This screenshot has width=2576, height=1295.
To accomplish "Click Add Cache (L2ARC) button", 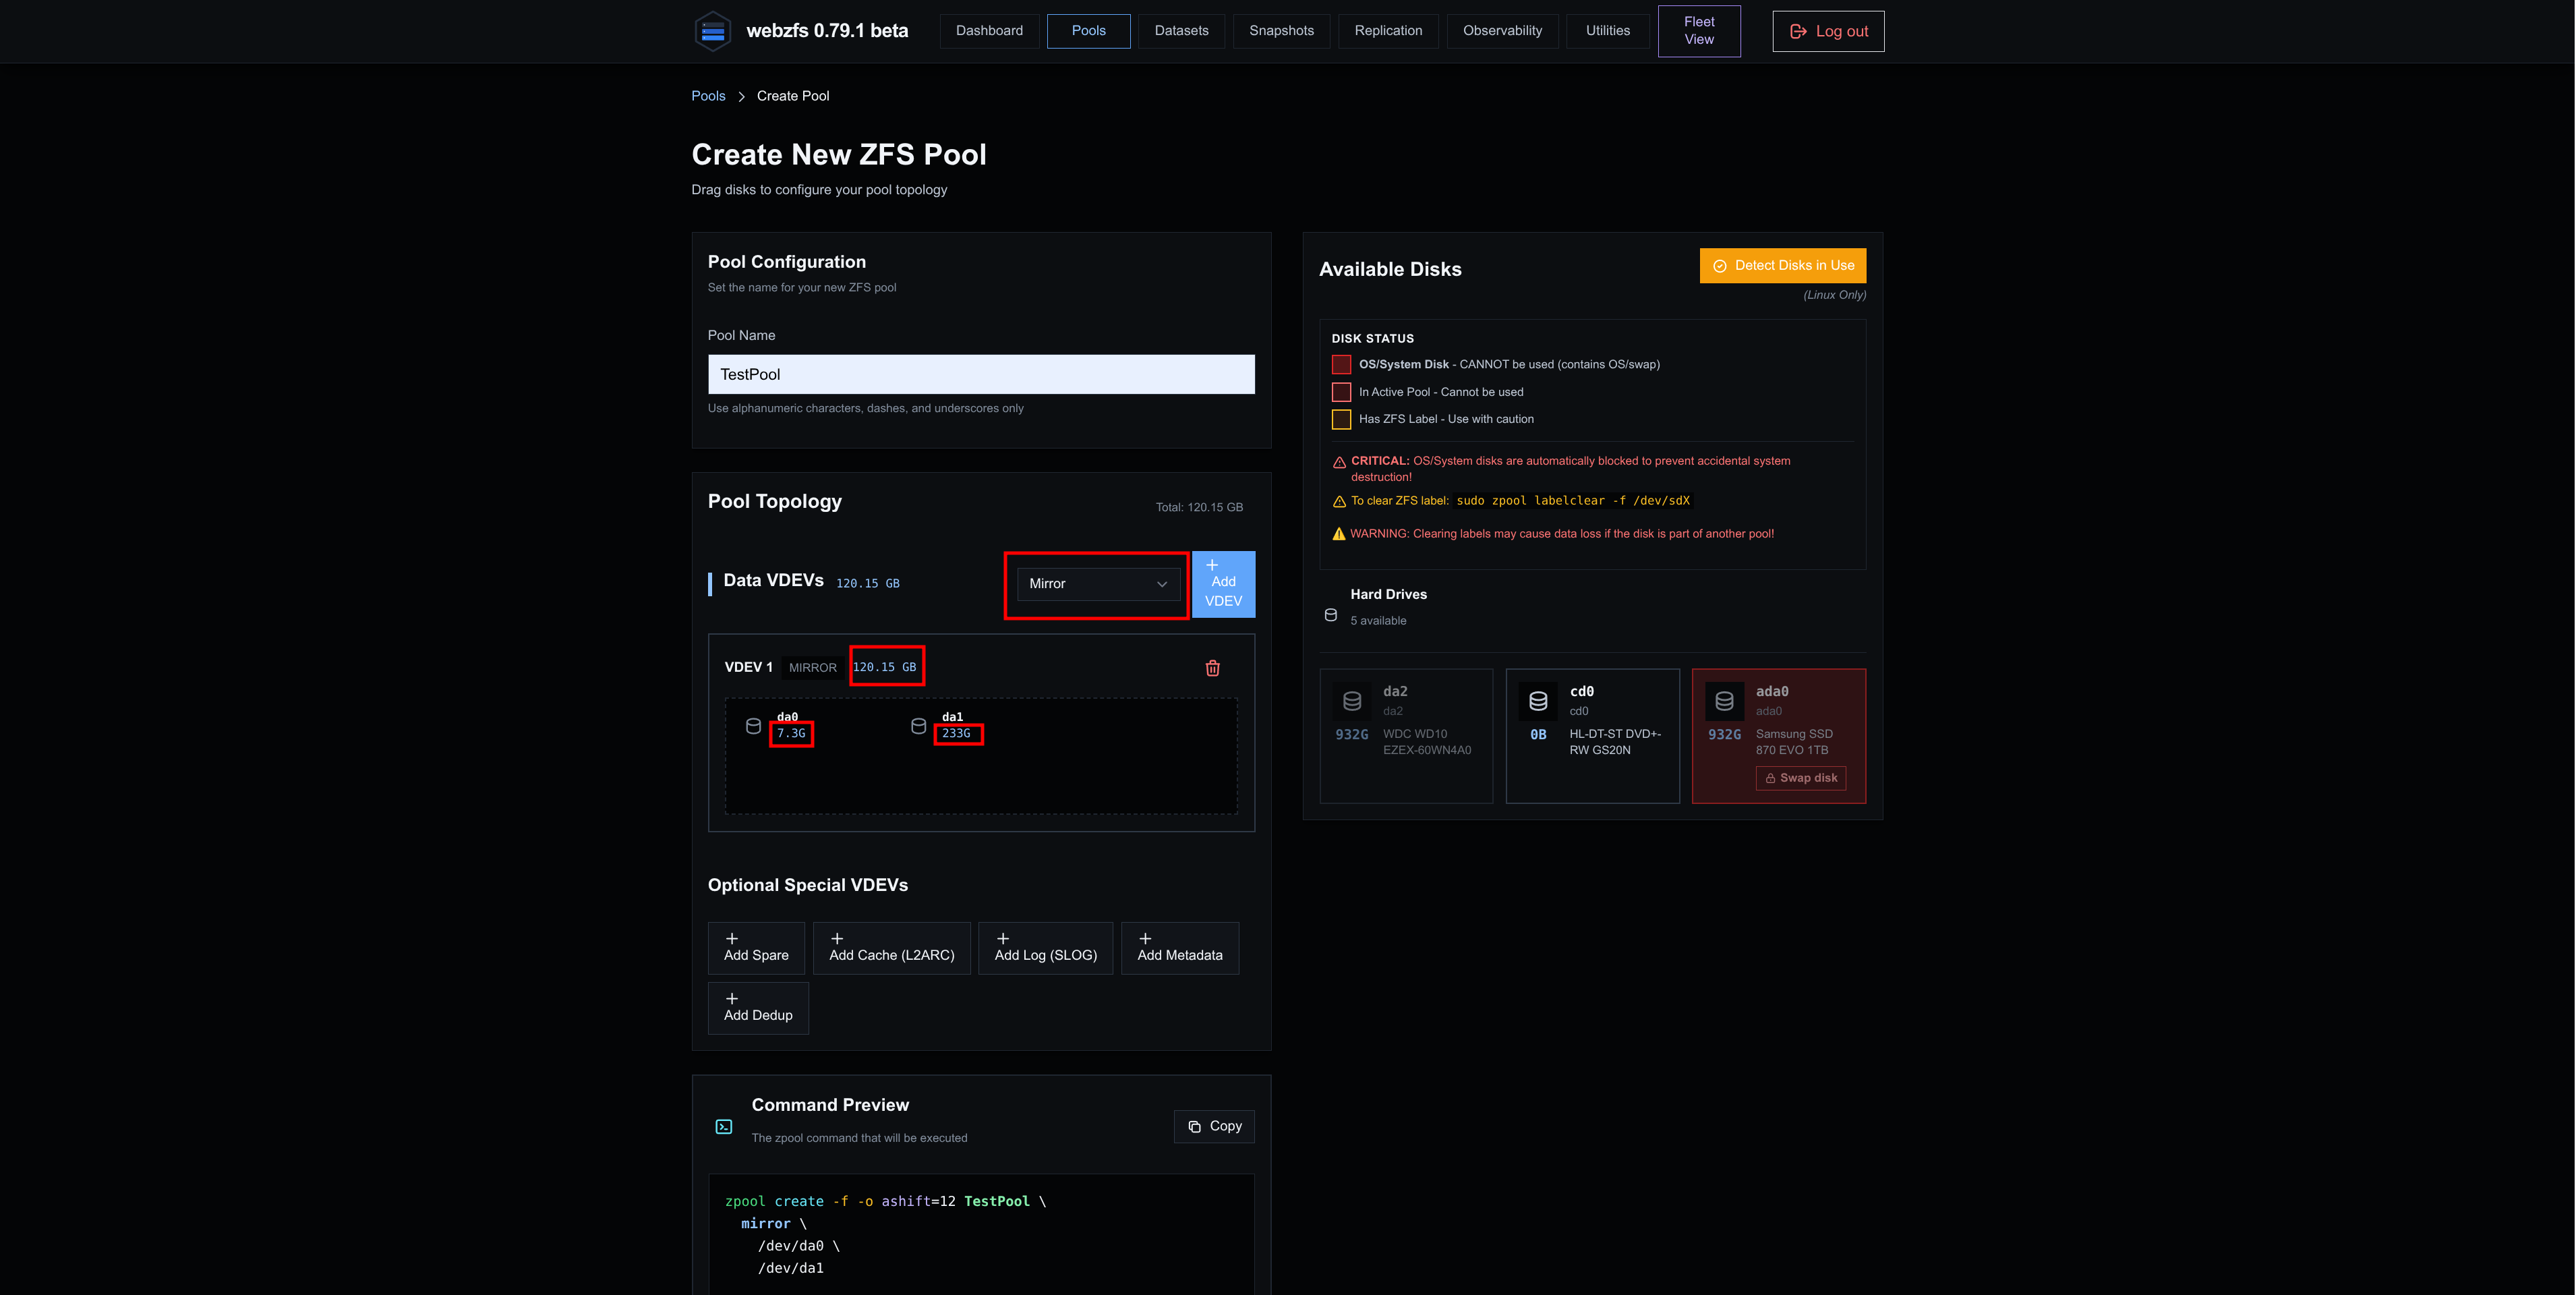I will point(891,948).
